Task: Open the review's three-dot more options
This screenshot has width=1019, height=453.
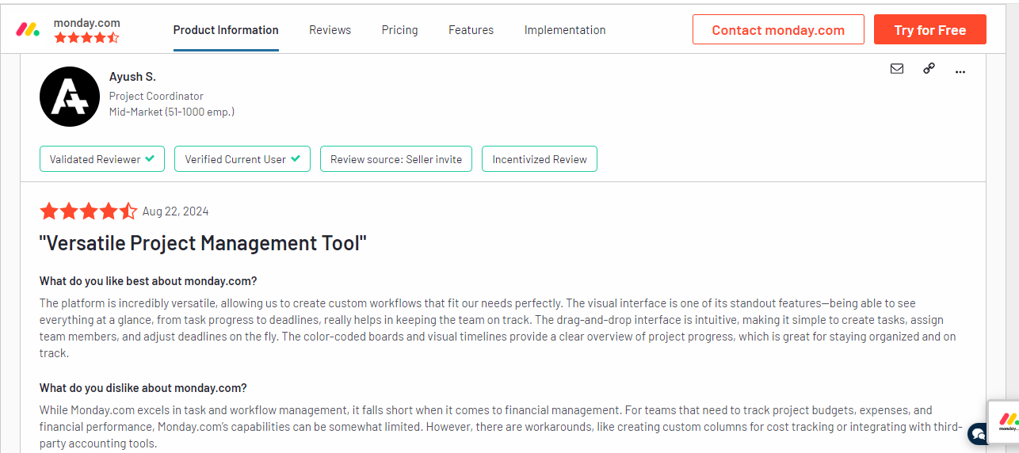Action: (960, 71)
